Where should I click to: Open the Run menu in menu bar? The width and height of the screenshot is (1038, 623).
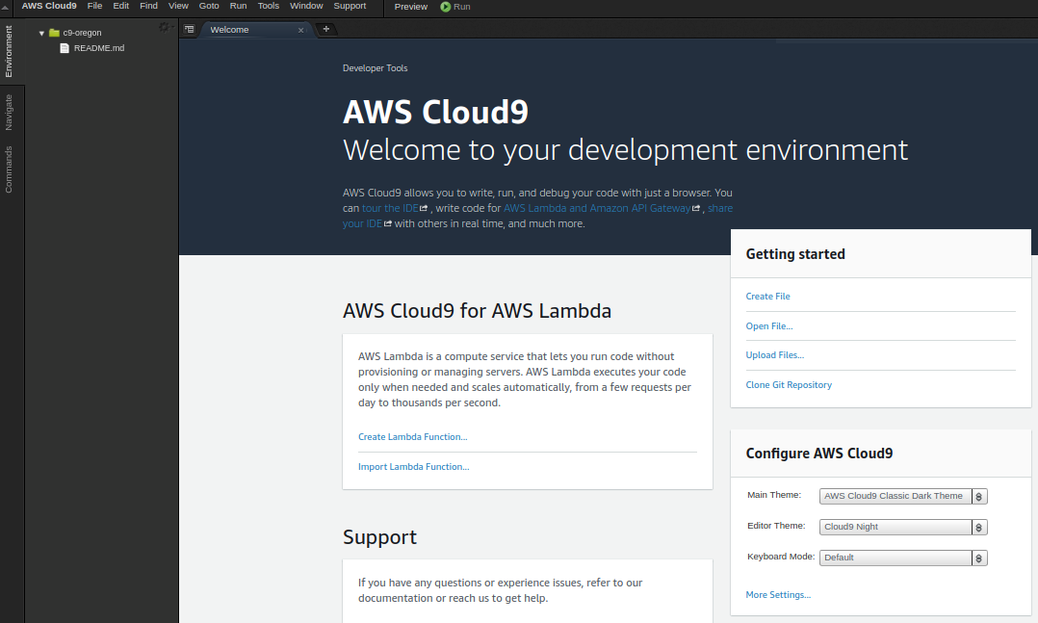click(x=239, y=6)
